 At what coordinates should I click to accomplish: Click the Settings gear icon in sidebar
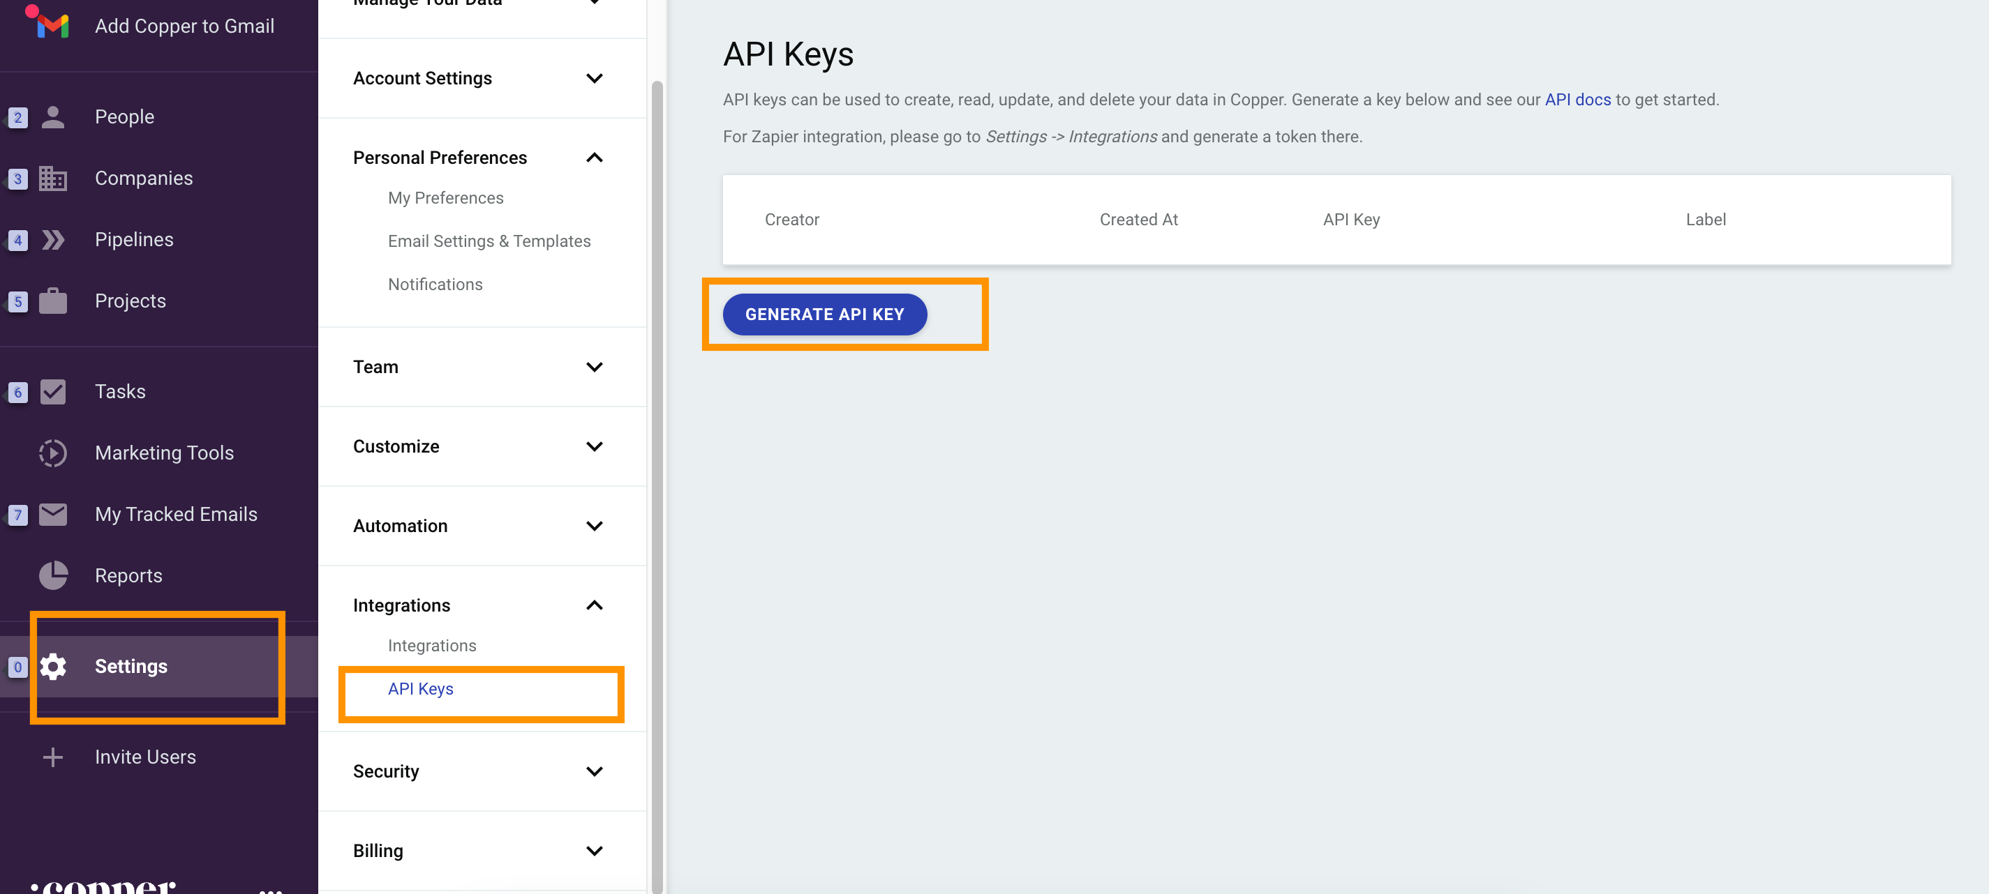[x=52, y=666]
